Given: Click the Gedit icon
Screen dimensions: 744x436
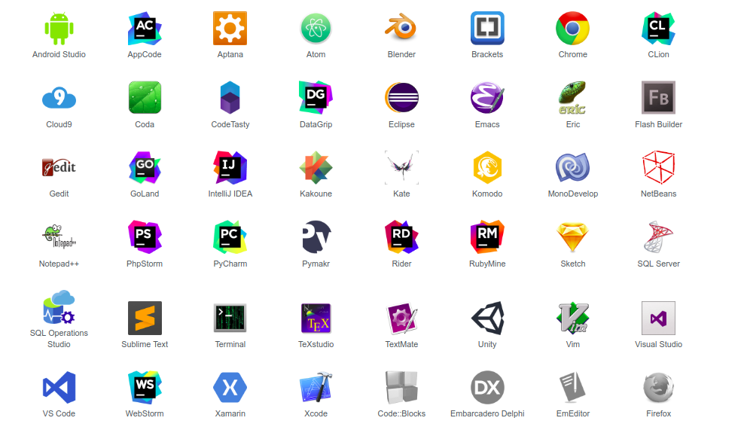Looking at the screenshot, I should coord(59,167).
